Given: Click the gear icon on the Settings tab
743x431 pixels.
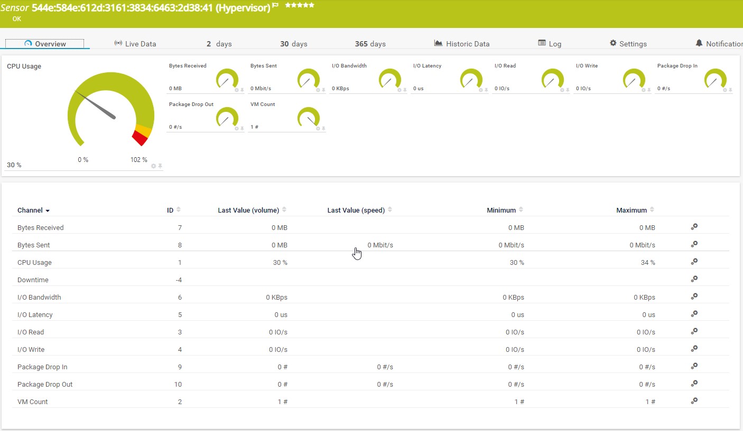Looking at the screenshot, I should coord(612,43).
